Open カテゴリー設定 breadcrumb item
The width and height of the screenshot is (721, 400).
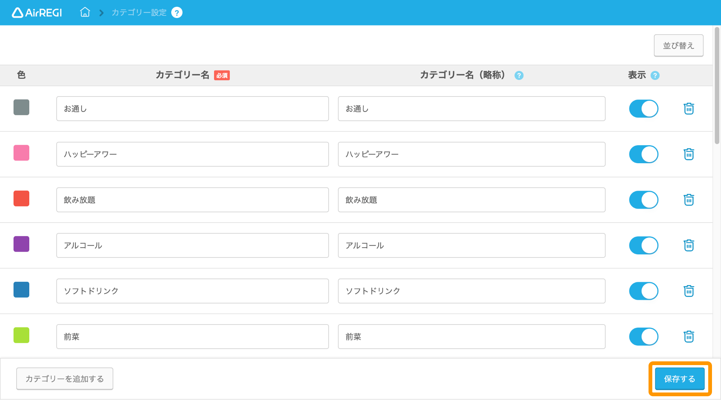pos(138,12)
